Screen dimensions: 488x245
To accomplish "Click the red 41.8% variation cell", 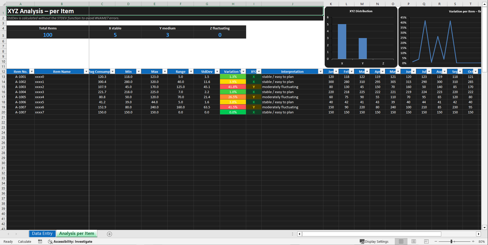I will 233,87.
